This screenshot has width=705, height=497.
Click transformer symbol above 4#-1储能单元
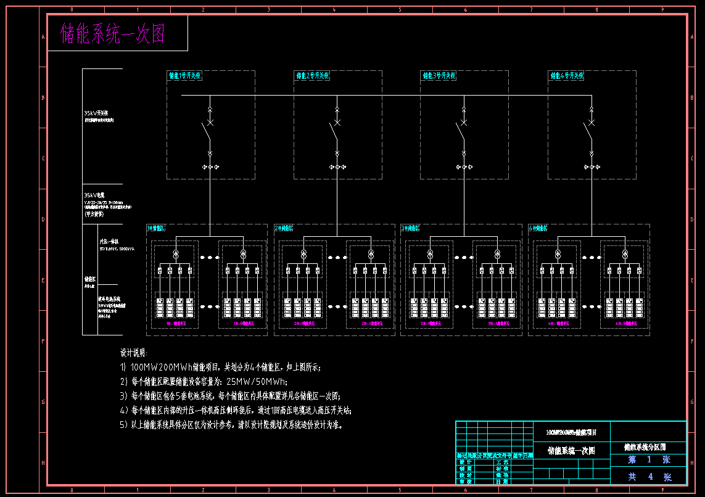558,254
